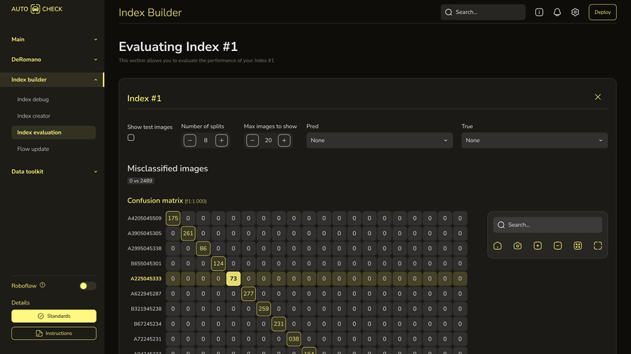631x354 pixels.
Task: Toggle the Roboflow switch
Action: pos(87,286)
